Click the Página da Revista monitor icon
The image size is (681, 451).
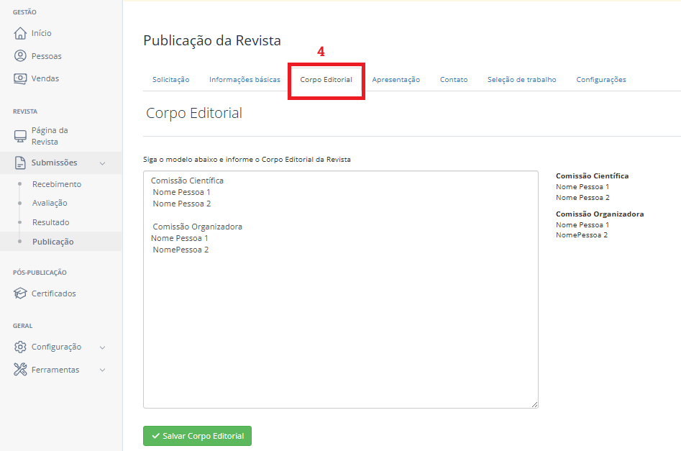coord(20,136)
